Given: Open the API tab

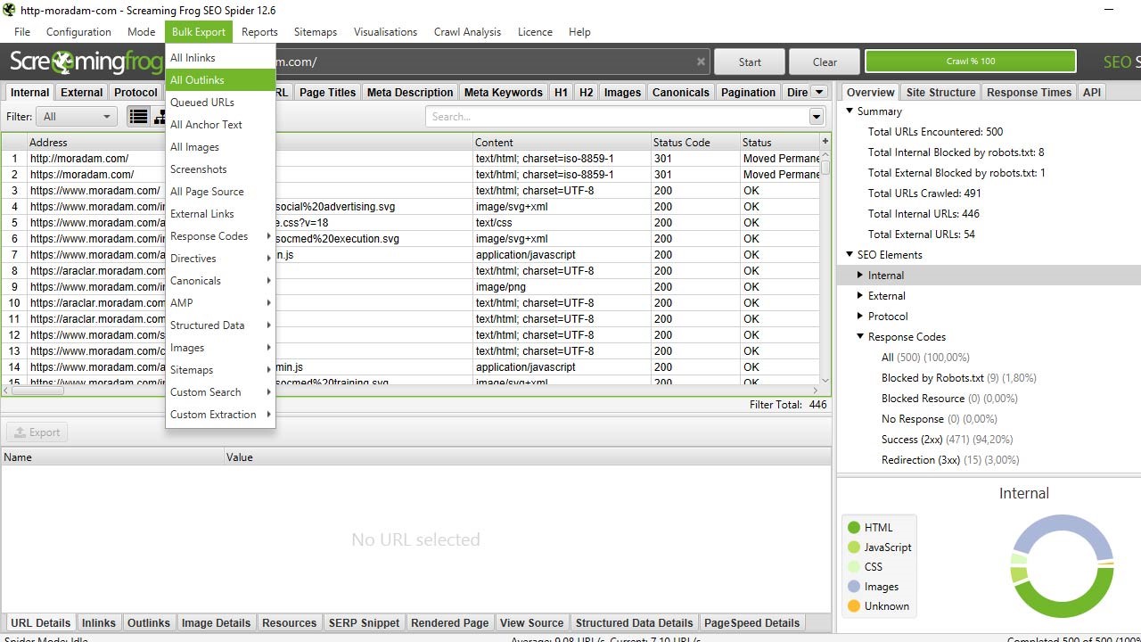Looking at the screenshot, I should pos(1092,93).
